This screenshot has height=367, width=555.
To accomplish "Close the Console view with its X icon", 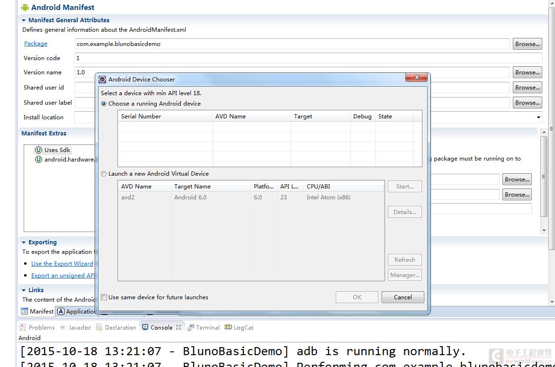I will (179, 327).
